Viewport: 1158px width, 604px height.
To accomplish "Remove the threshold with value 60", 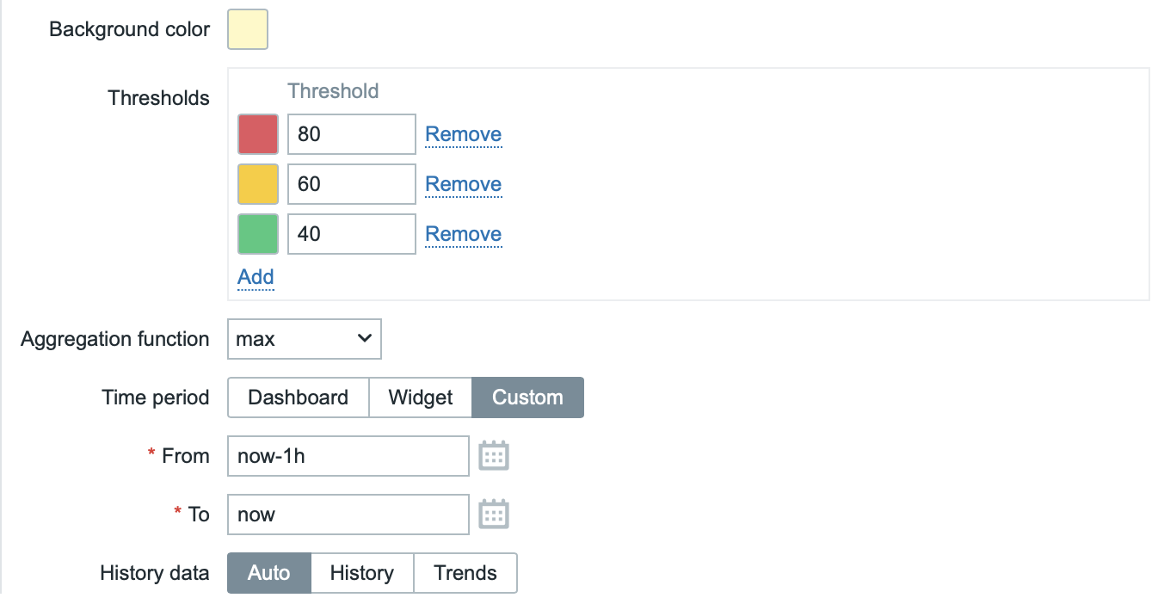I will click(463, 184).
